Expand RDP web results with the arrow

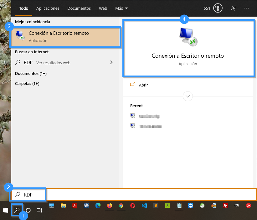point(111,62)
